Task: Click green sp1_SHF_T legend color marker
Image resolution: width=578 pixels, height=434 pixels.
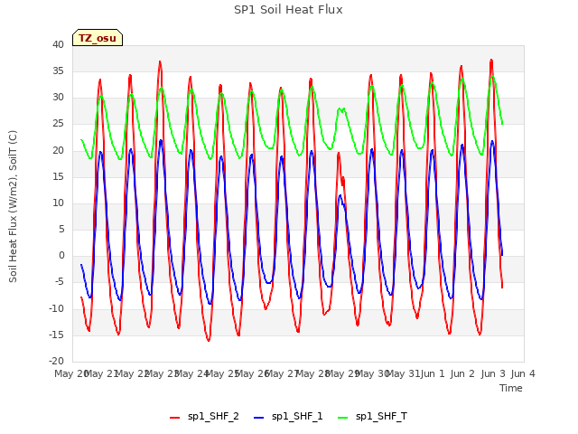Action: (x=343, y=418)
